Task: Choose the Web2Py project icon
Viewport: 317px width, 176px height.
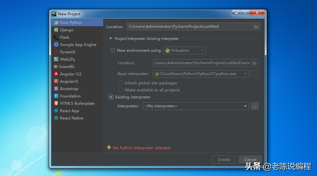Action: click(56, 59)
